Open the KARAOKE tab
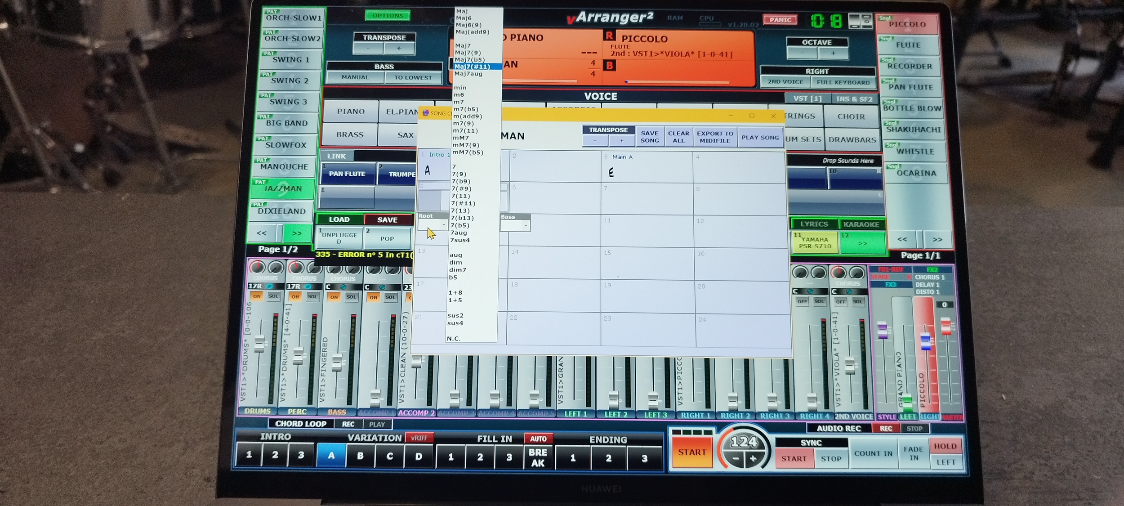Viewport: 1124px width, 506px height. pyautogui.click(x=861, y=224)
